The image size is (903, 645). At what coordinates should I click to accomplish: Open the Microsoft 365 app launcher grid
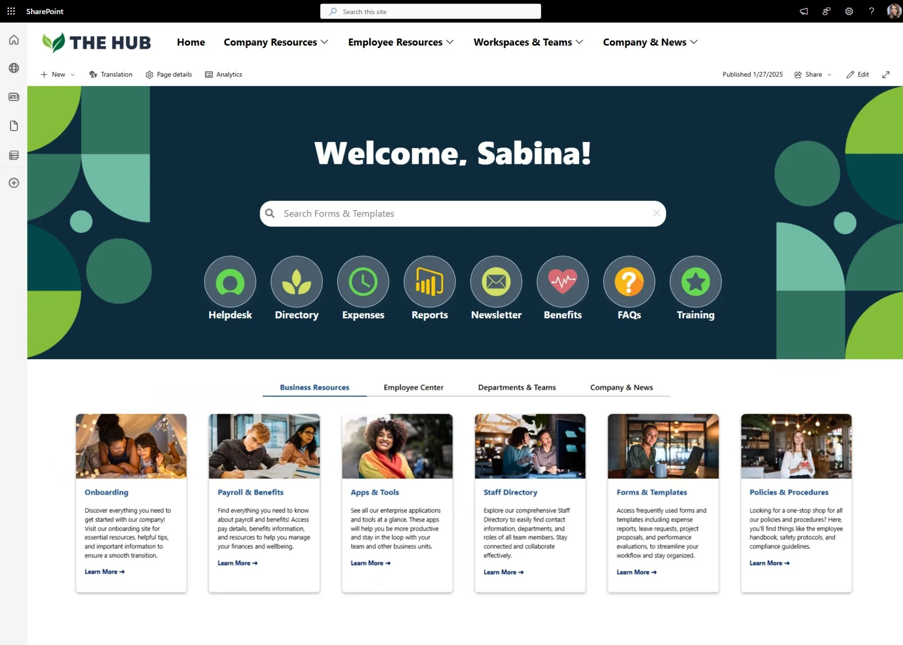pyautogui.click(x=11, y=11)
